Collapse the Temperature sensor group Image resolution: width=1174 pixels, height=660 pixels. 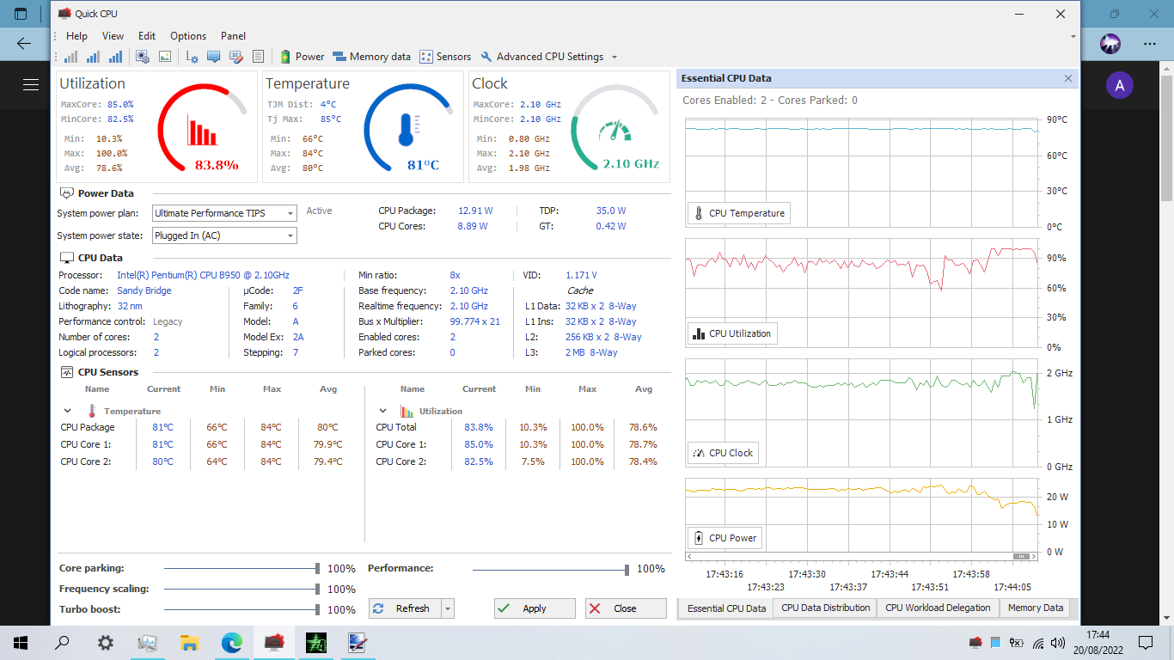coord(67,411)
